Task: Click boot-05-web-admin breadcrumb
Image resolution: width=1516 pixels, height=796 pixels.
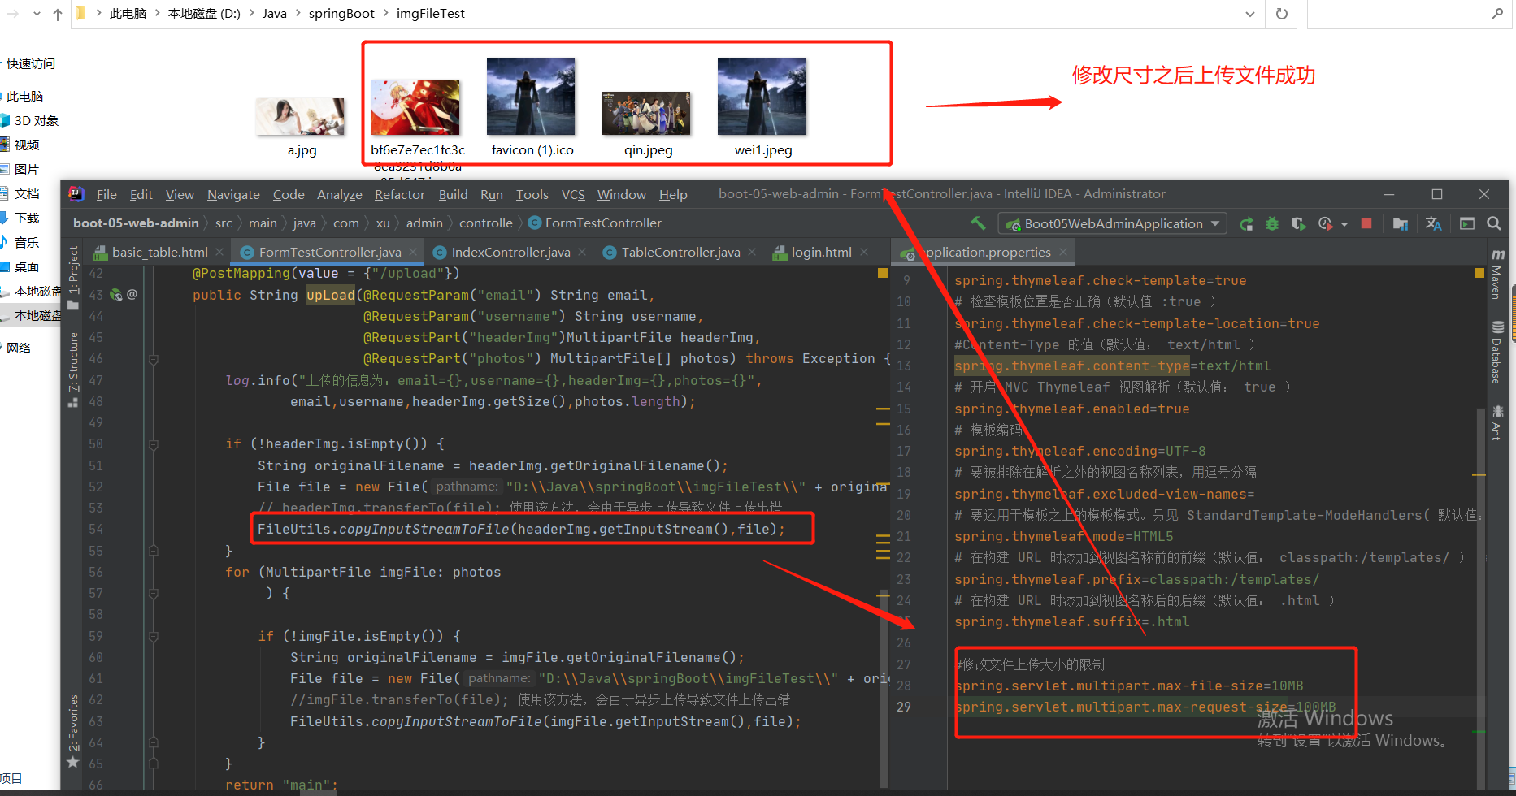Action: point(136,223)
